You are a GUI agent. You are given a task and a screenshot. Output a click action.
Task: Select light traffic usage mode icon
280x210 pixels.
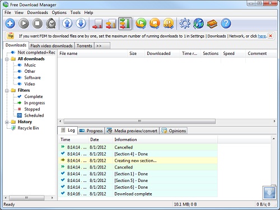(97, 24)
